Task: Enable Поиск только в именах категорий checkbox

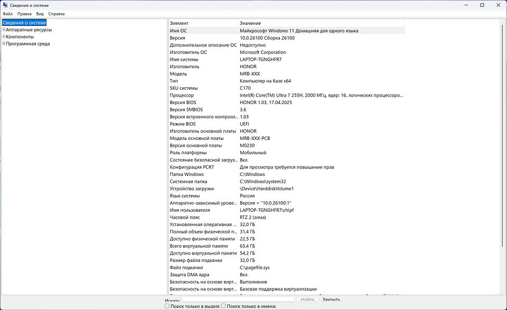Action: click(x=223, y=306)
